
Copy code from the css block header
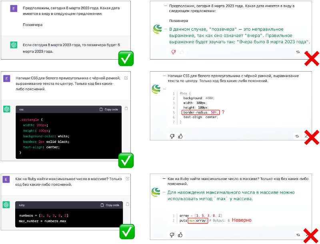(109, 109)
